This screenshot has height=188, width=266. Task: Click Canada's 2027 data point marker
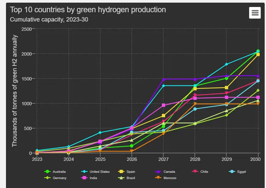coord(163,79)
